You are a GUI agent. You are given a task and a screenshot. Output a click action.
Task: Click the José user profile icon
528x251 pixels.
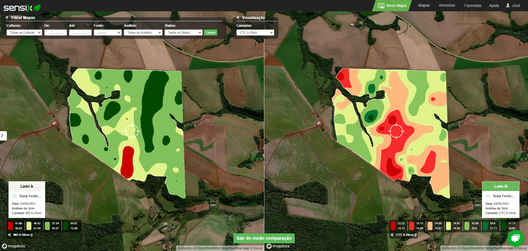point(508,6)
